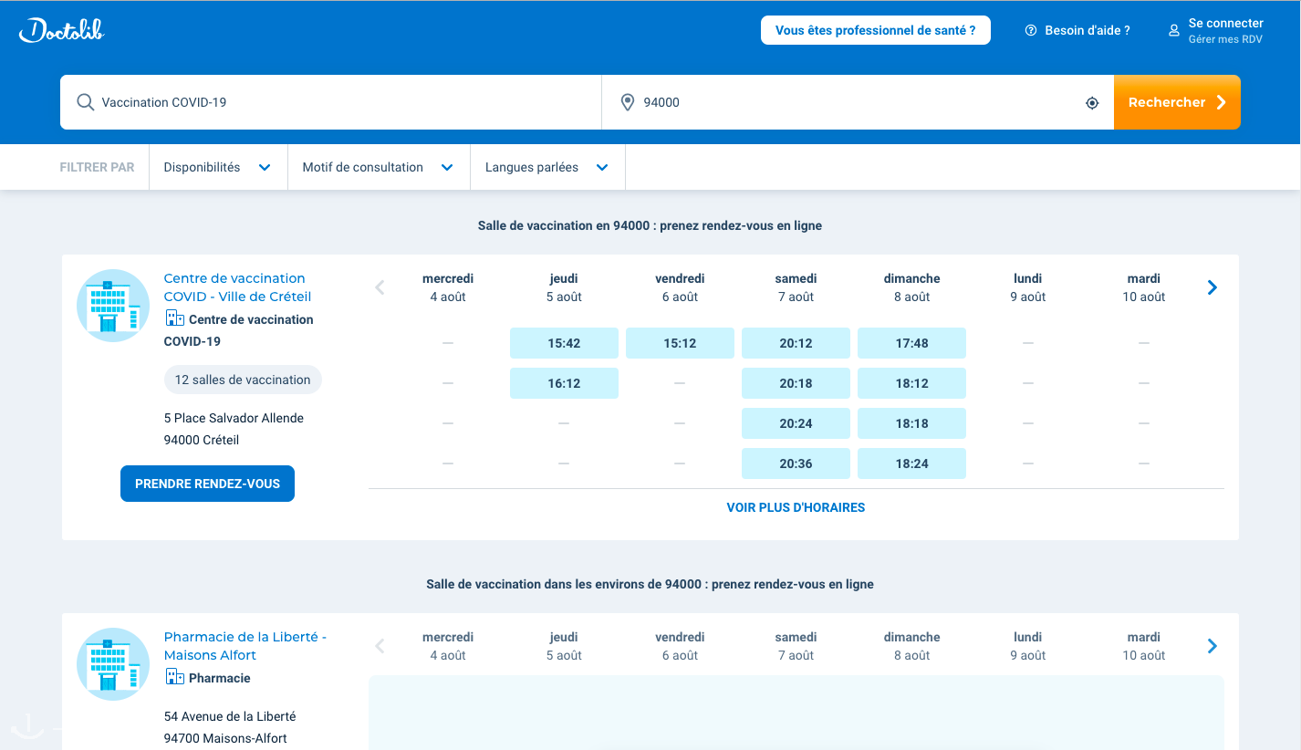Open Pharmacie de la Liberté link
The image size is (1301, 750).
pos(245,646)
